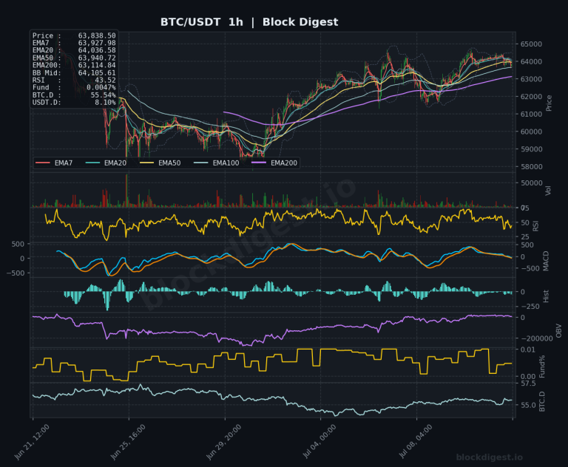Click the 'Fund%' axis label
This screenshot has width=568, height=467.
542,367
